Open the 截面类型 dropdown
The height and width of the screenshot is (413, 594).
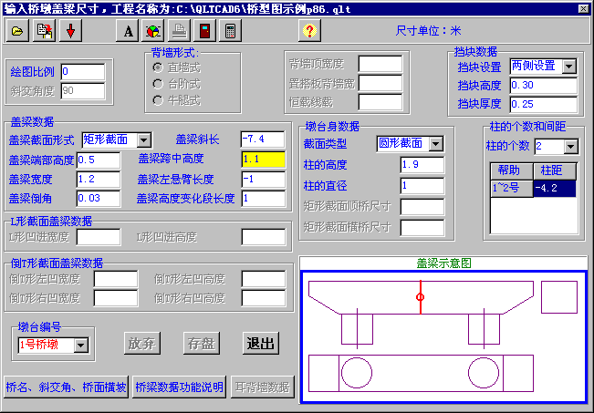click(436, 143)
